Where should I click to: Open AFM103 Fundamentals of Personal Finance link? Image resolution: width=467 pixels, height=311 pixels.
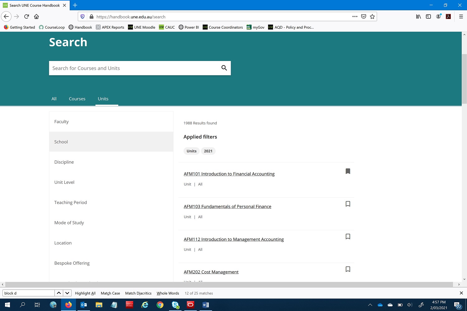tap(228, 207)
